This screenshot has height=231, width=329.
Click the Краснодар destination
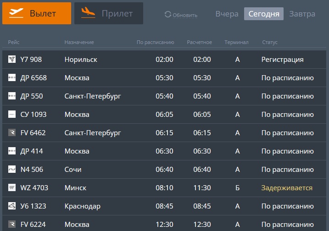83,206
